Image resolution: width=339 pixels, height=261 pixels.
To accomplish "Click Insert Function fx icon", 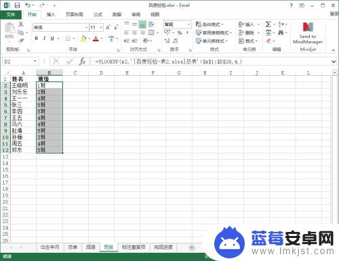I will [x=82, y=62].
